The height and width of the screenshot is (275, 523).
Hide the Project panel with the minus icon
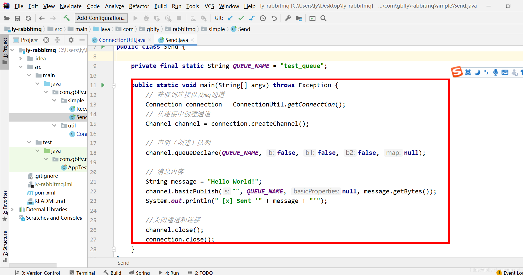pos(82,40)
